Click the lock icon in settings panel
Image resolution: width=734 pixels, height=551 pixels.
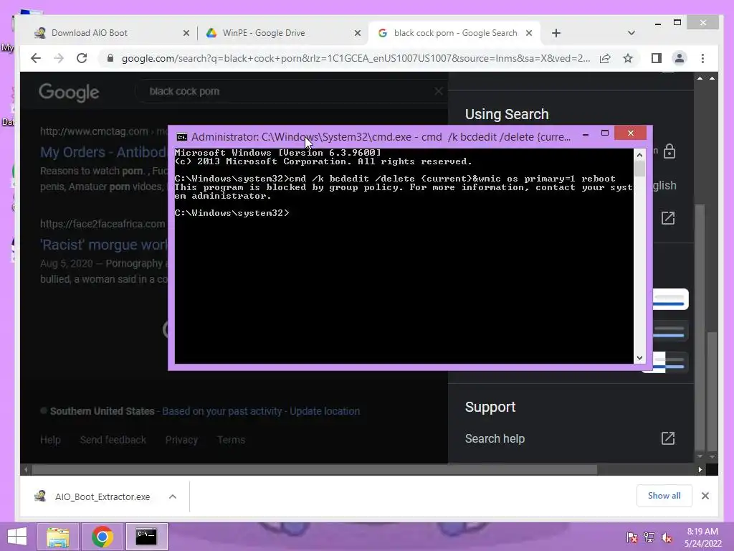tap(669, 152)
